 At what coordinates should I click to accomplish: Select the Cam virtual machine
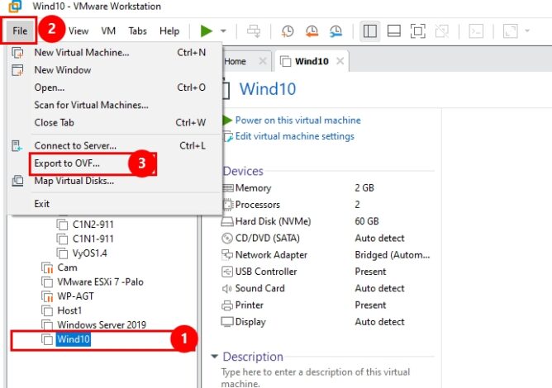(67, 267)
